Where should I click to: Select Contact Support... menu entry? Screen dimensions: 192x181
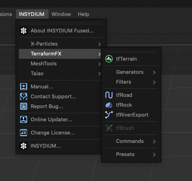coord(60,96)
